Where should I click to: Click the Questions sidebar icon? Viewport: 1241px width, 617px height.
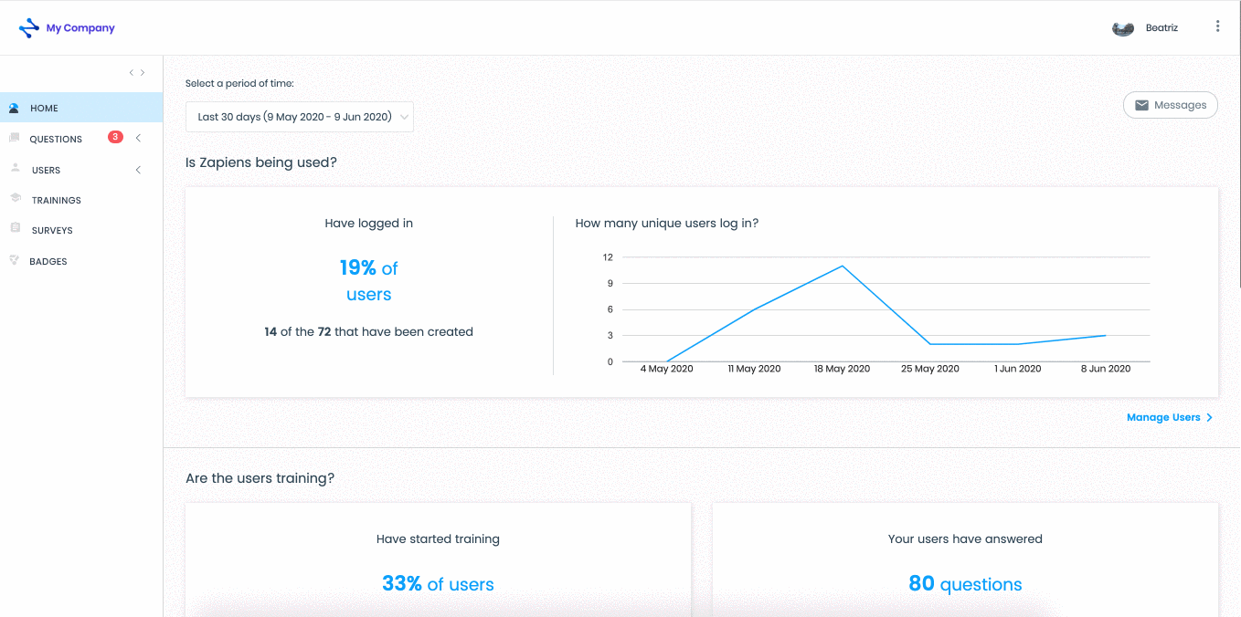14,138
